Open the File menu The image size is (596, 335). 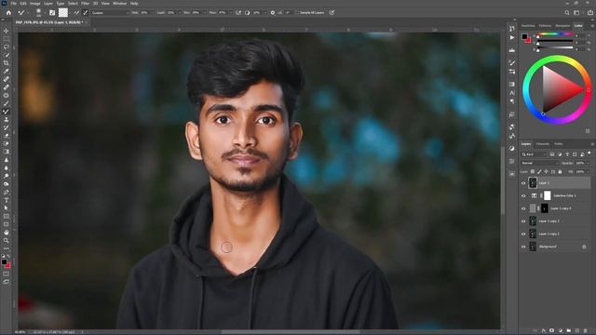pyautogui.click(x=14, y=4)
